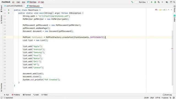Click the fold end marker beside the method's closing brace
Screen dimensions: 176x99
13,82
